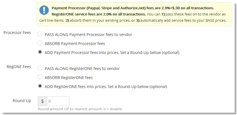The image size is (237, 115).
Task: Pick PASS ALONG RegisterONE fees radio button
Action: 40,68
